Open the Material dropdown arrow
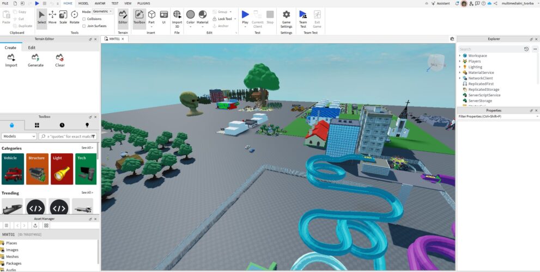This screenshot has height=272, width=540. pos(203,27)
